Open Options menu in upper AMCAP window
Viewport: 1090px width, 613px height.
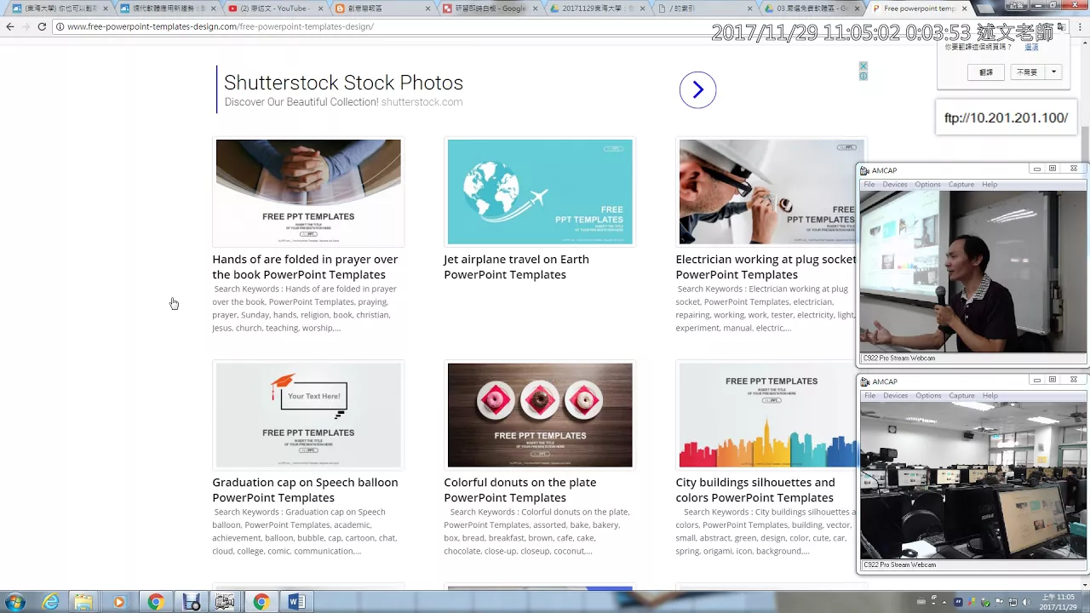[927, 185]
